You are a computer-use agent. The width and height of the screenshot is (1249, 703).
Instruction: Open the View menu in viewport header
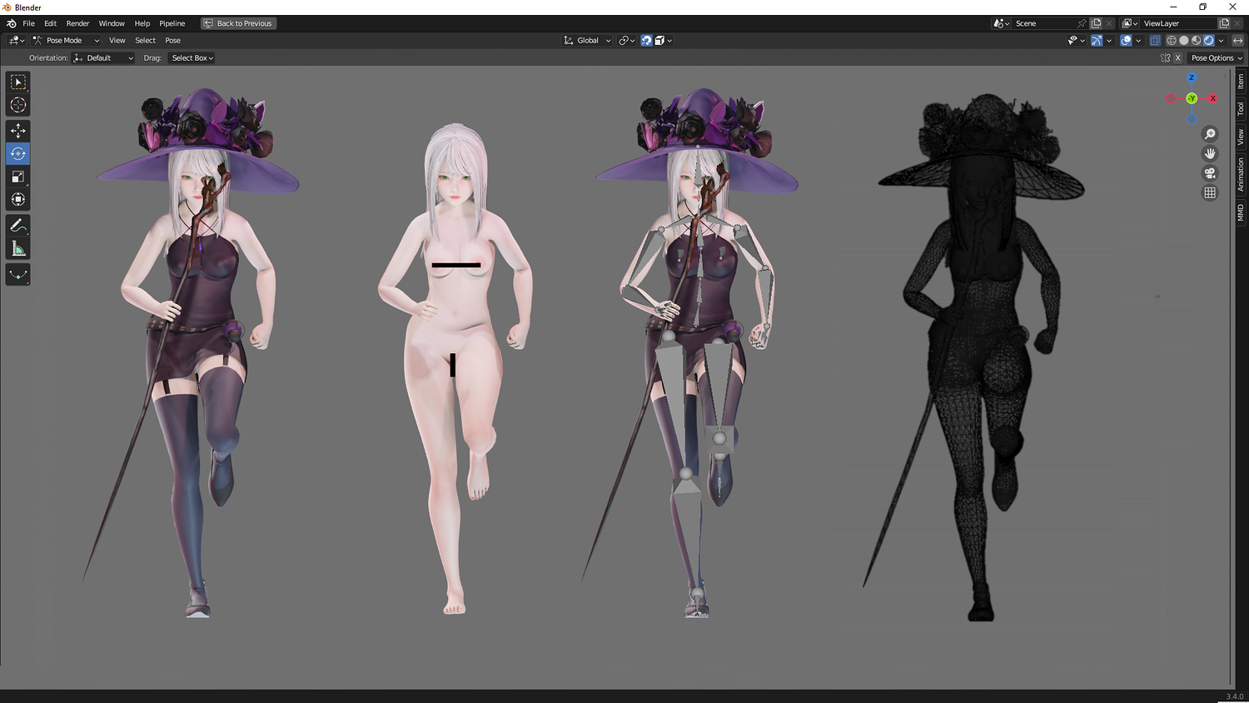[x=117, y=40]
